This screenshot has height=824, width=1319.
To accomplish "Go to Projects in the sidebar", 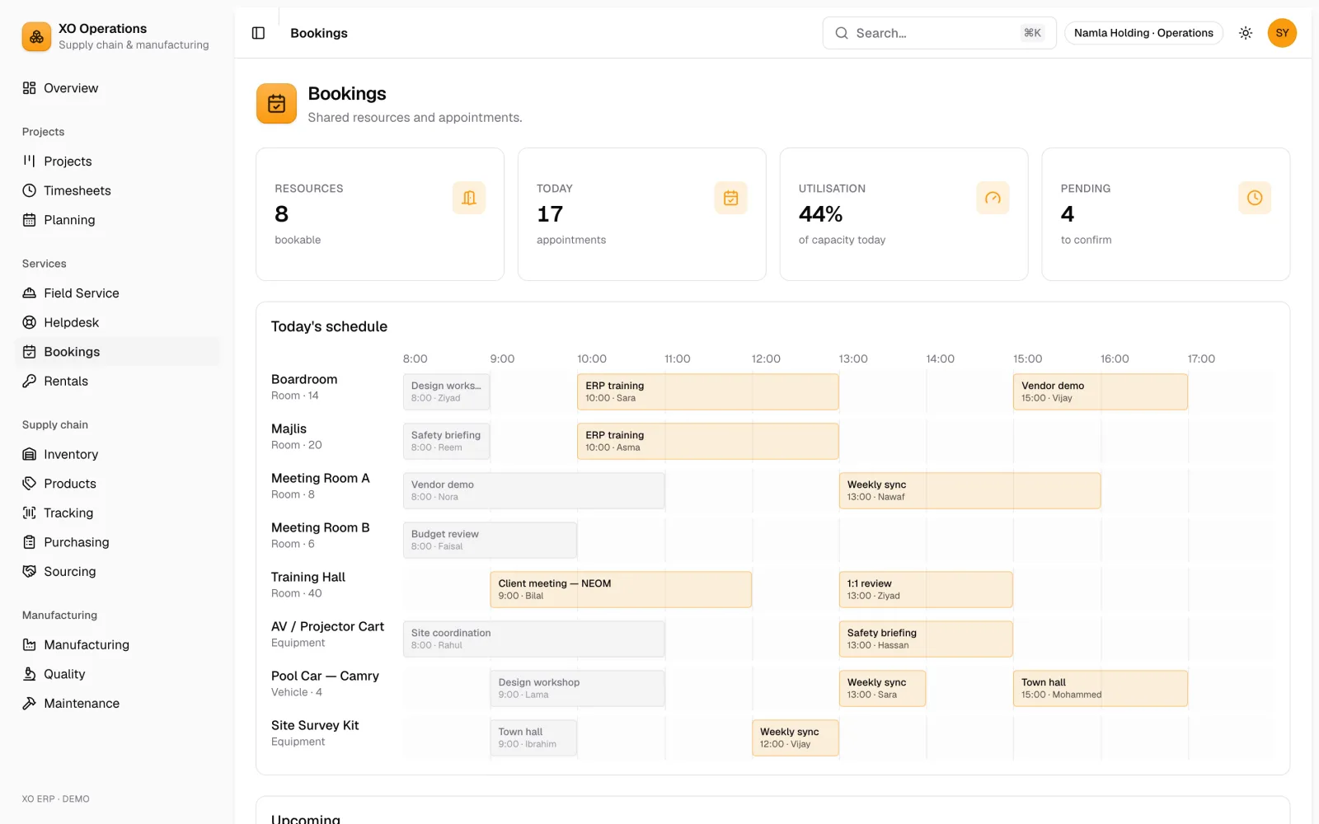I will click(x=117, y=162).
